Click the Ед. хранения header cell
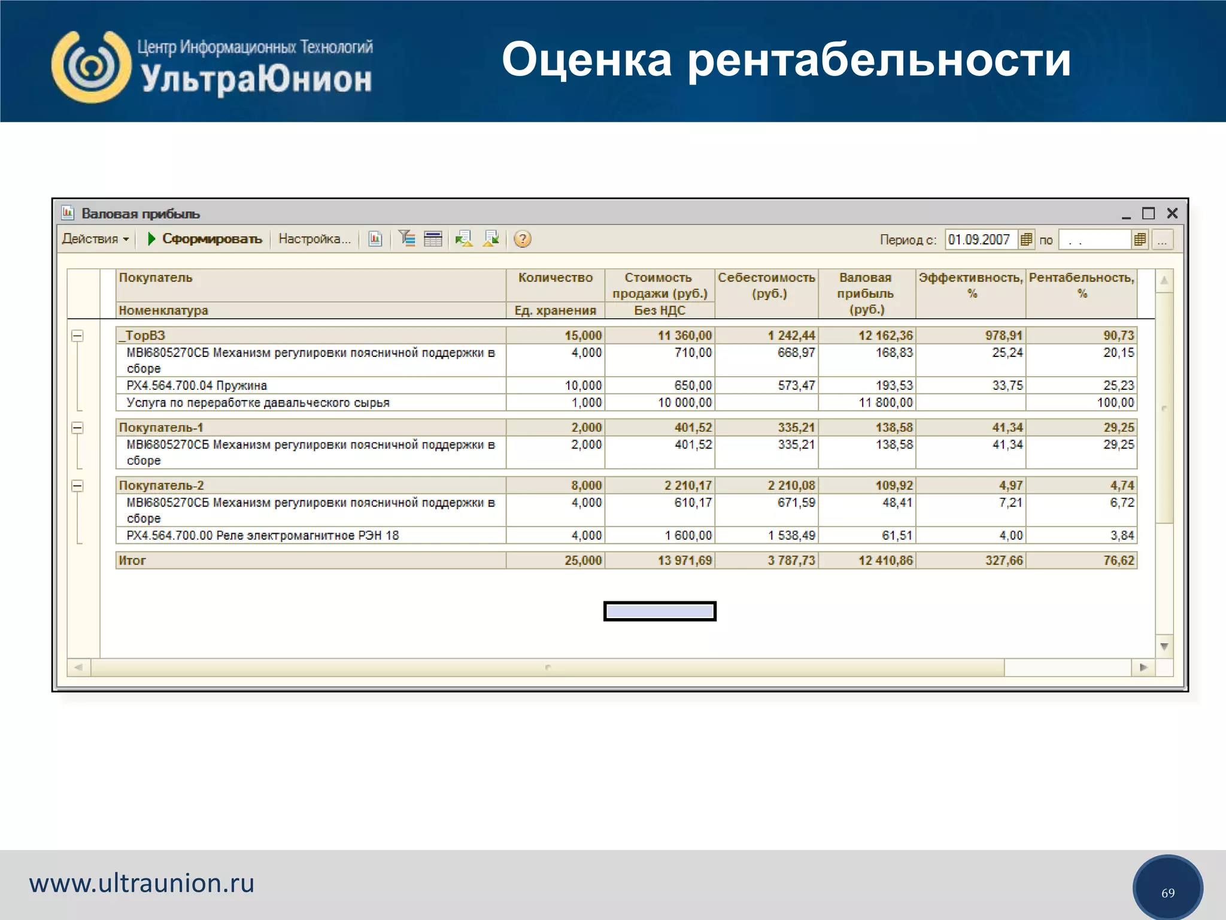1226x920 pixels. [556, 310]
